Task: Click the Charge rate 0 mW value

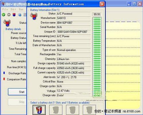Action: [74, 95]
